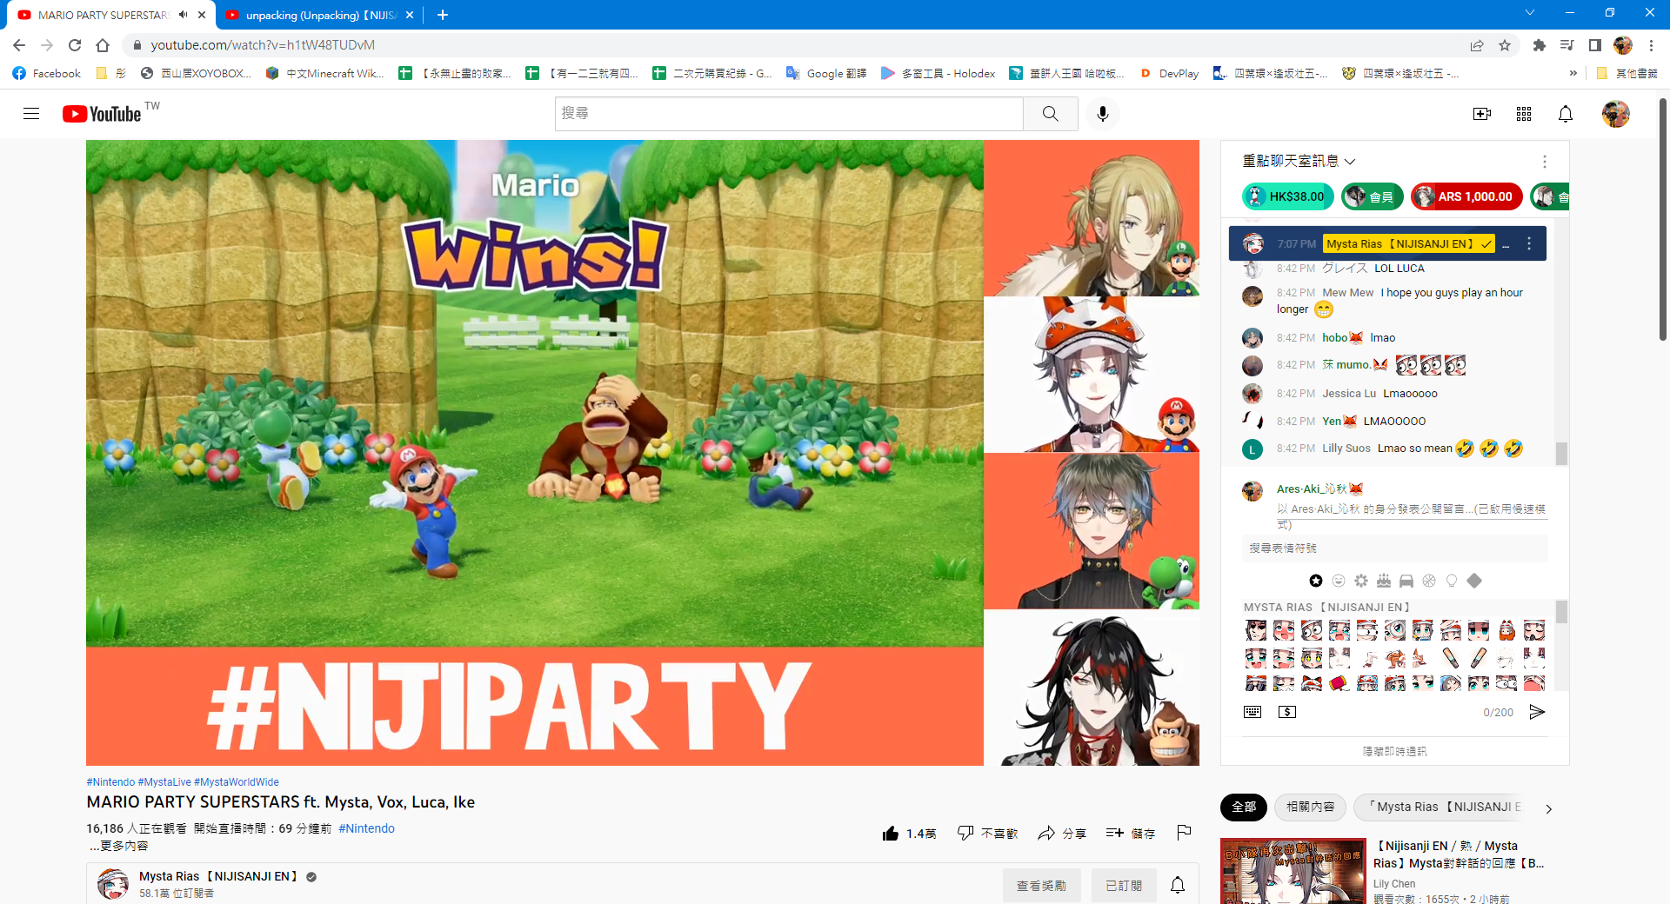Open the DevPlay bookmark

coord(1169,74)
